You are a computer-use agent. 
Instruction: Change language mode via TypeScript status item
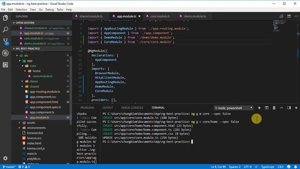(268, 167)
